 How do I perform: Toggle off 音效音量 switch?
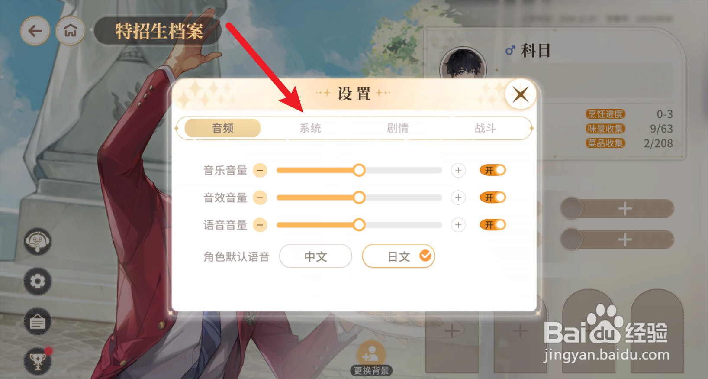pyautogui.click(x=493, y=198)
